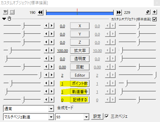Toggle the カスタムオブジェクト[標準描画] checkbox
The height and width of the screenshot is (122, 160).
coord(154,19)
